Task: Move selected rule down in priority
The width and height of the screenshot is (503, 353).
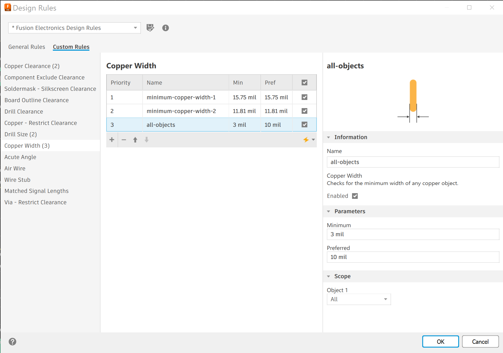Action: (147, 140)
